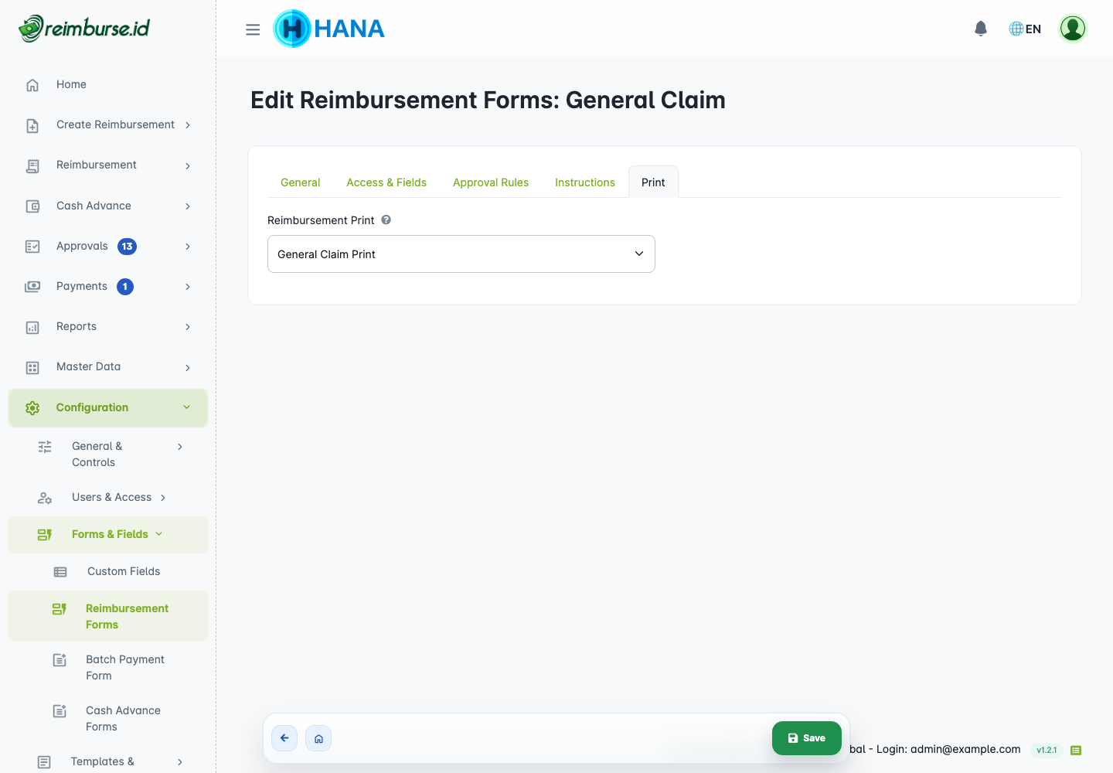Click the green status icon beside version
1113x773 pixels.
pos(1076,750)
